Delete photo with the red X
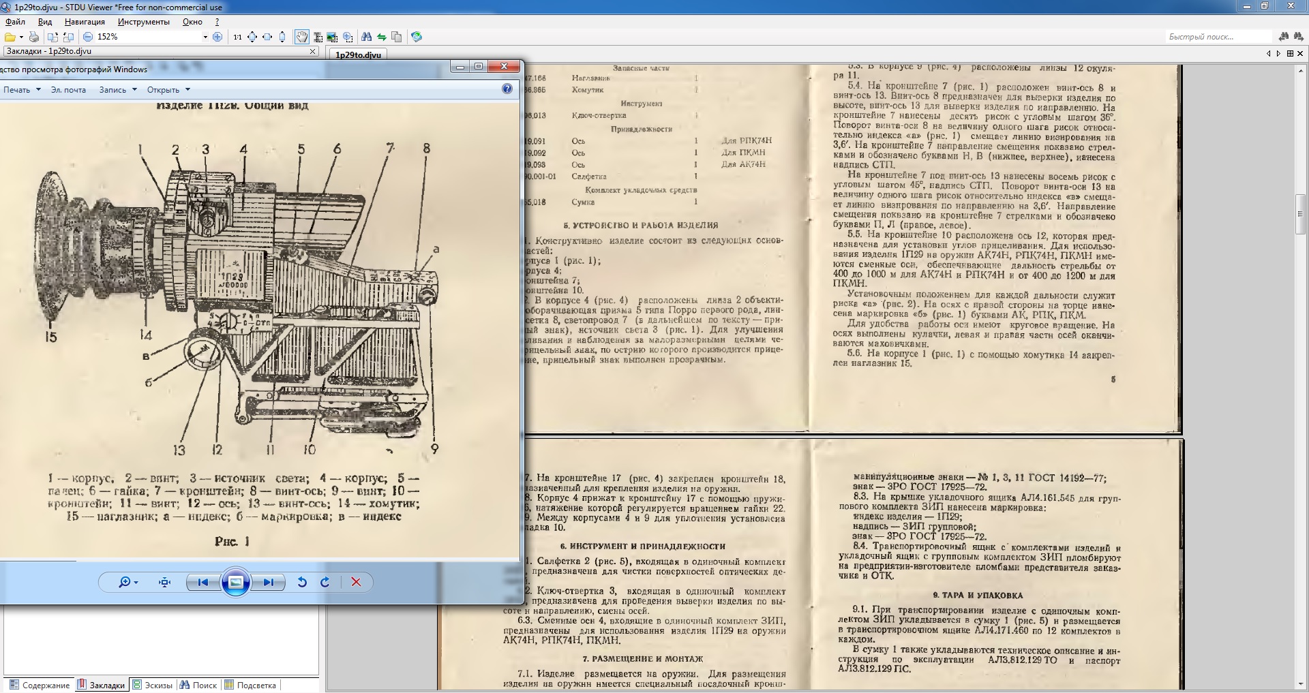The image size is (1309, 693). pyautogui.click(x=356, y=582)
